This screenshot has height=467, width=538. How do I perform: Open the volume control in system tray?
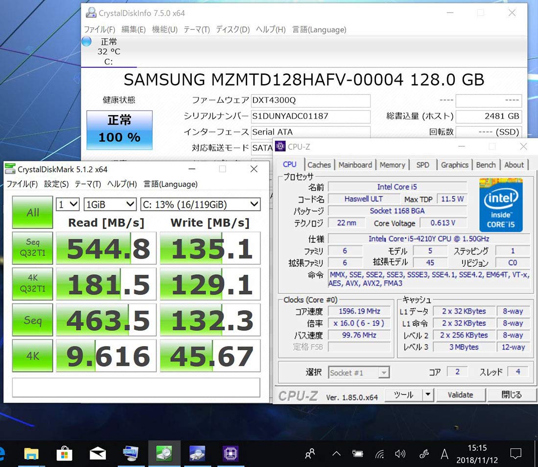click(x=400, y=454)
